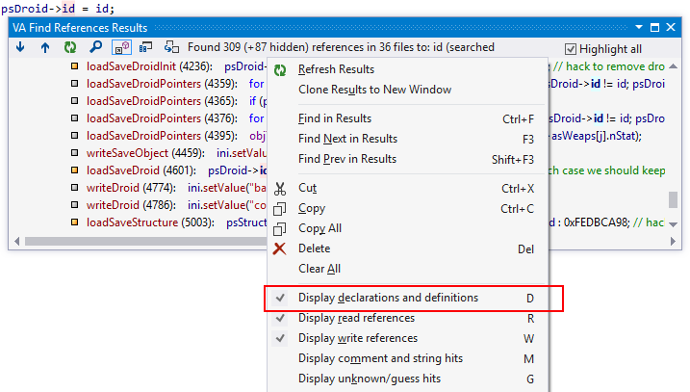The image size is (690, 392).
Task: Toggle Display declarations and definitions
Action: (388, 298)
